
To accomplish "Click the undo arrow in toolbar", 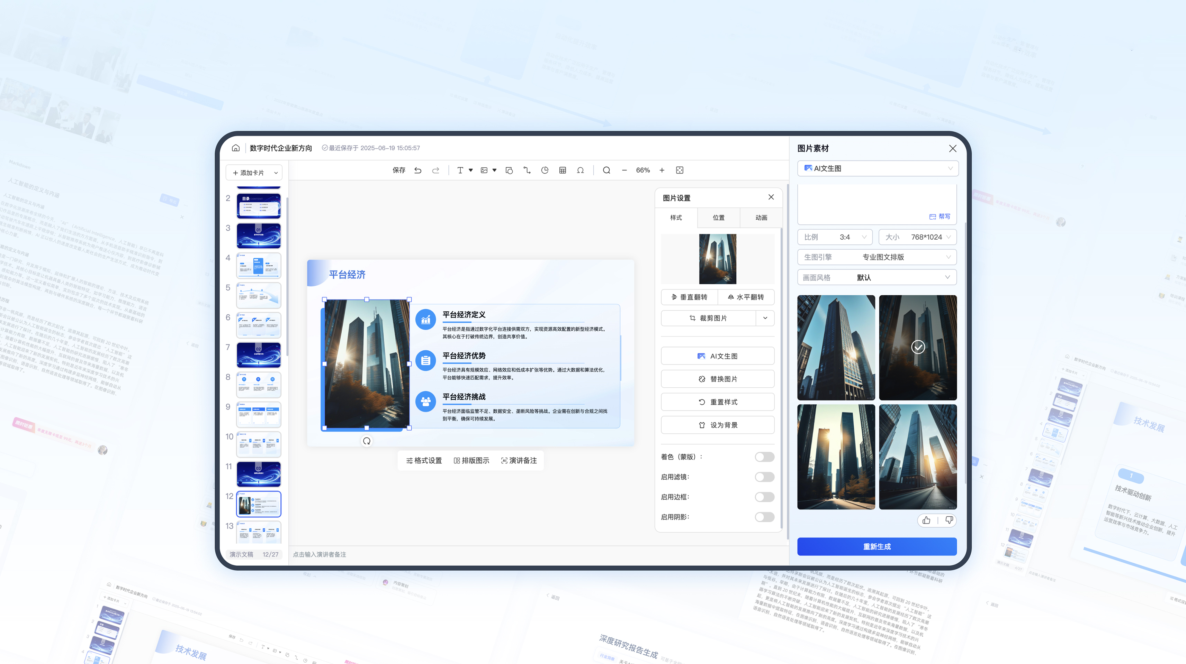I will [417, 170].
